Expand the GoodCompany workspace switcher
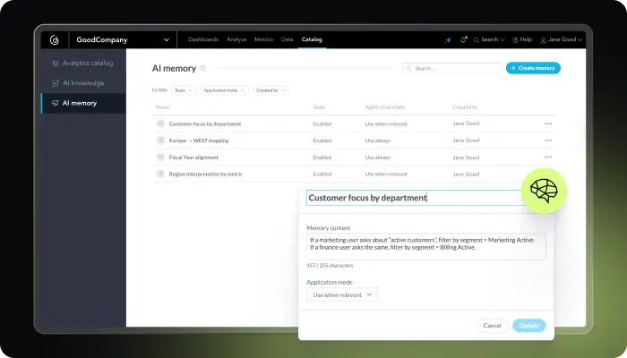Viewport: 627px width, 358px height. tap(166, 39)
